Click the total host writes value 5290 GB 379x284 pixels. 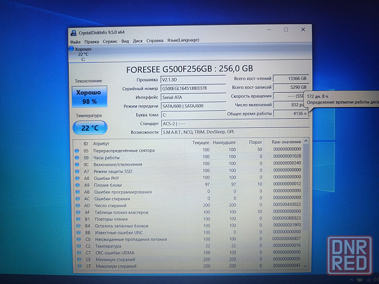[x=291, y=87]
